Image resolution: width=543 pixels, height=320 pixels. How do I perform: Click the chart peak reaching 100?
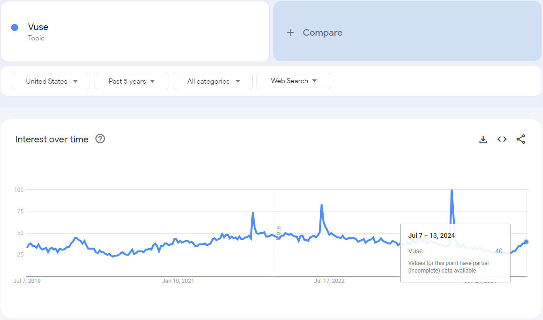451,190
